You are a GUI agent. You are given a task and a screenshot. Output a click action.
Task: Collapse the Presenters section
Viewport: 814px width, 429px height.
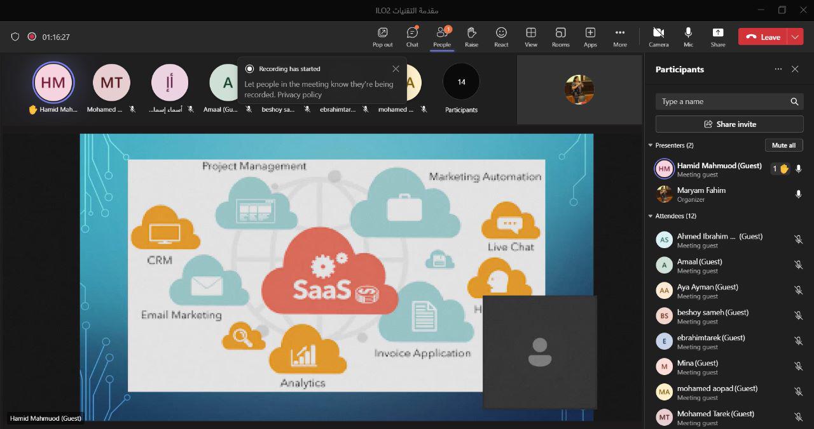(x=651, y=145)
